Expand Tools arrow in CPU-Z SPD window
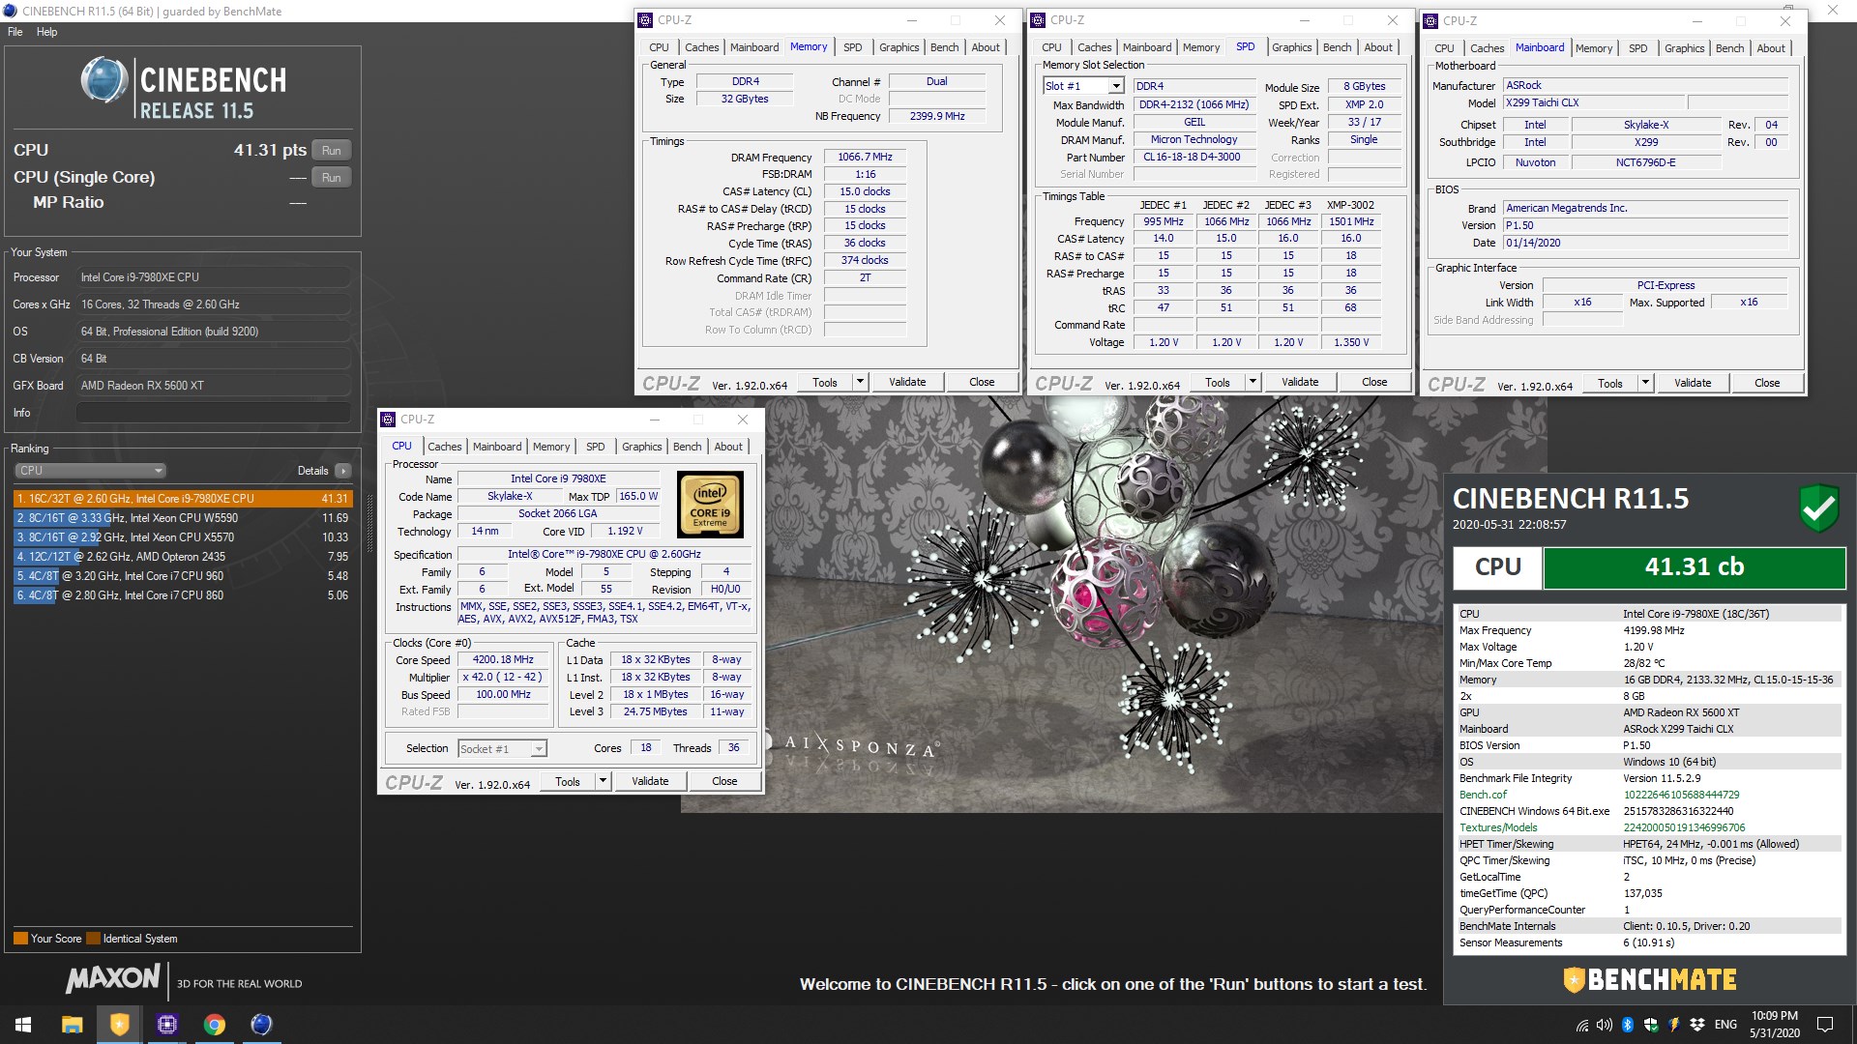This screenshot has height=1044, width=1857. (x=1252, y=383)
